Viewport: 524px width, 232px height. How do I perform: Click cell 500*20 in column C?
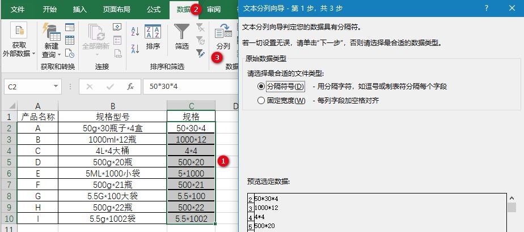click(x=191, y=162)
